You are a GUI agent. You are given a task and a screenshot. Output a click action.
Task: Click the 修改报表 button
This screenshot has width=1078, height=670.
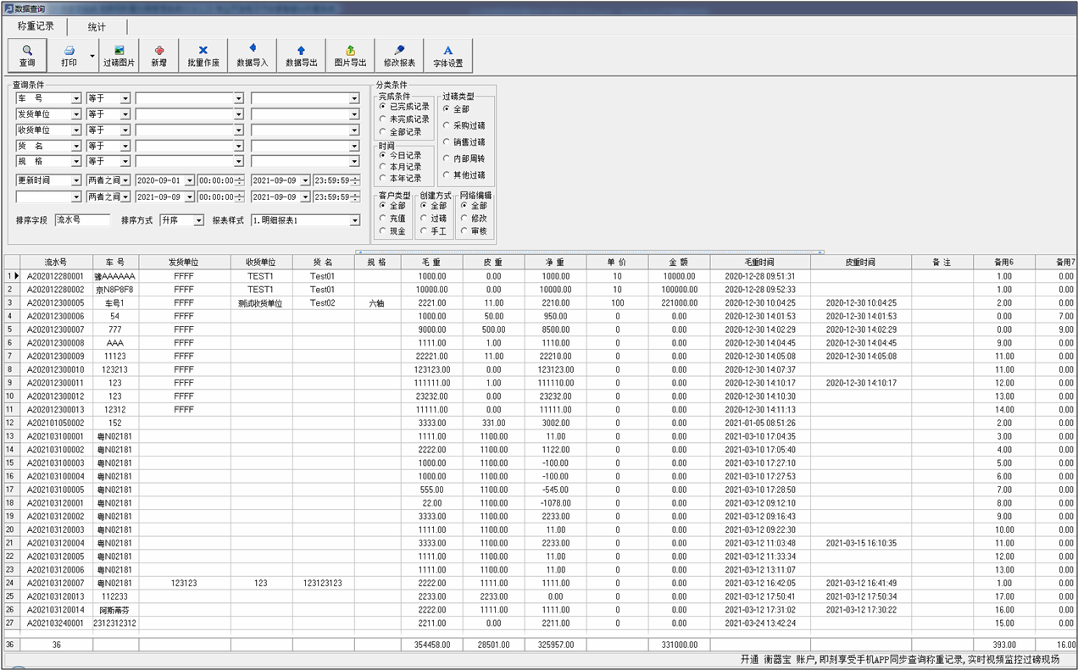click(399, 56)
